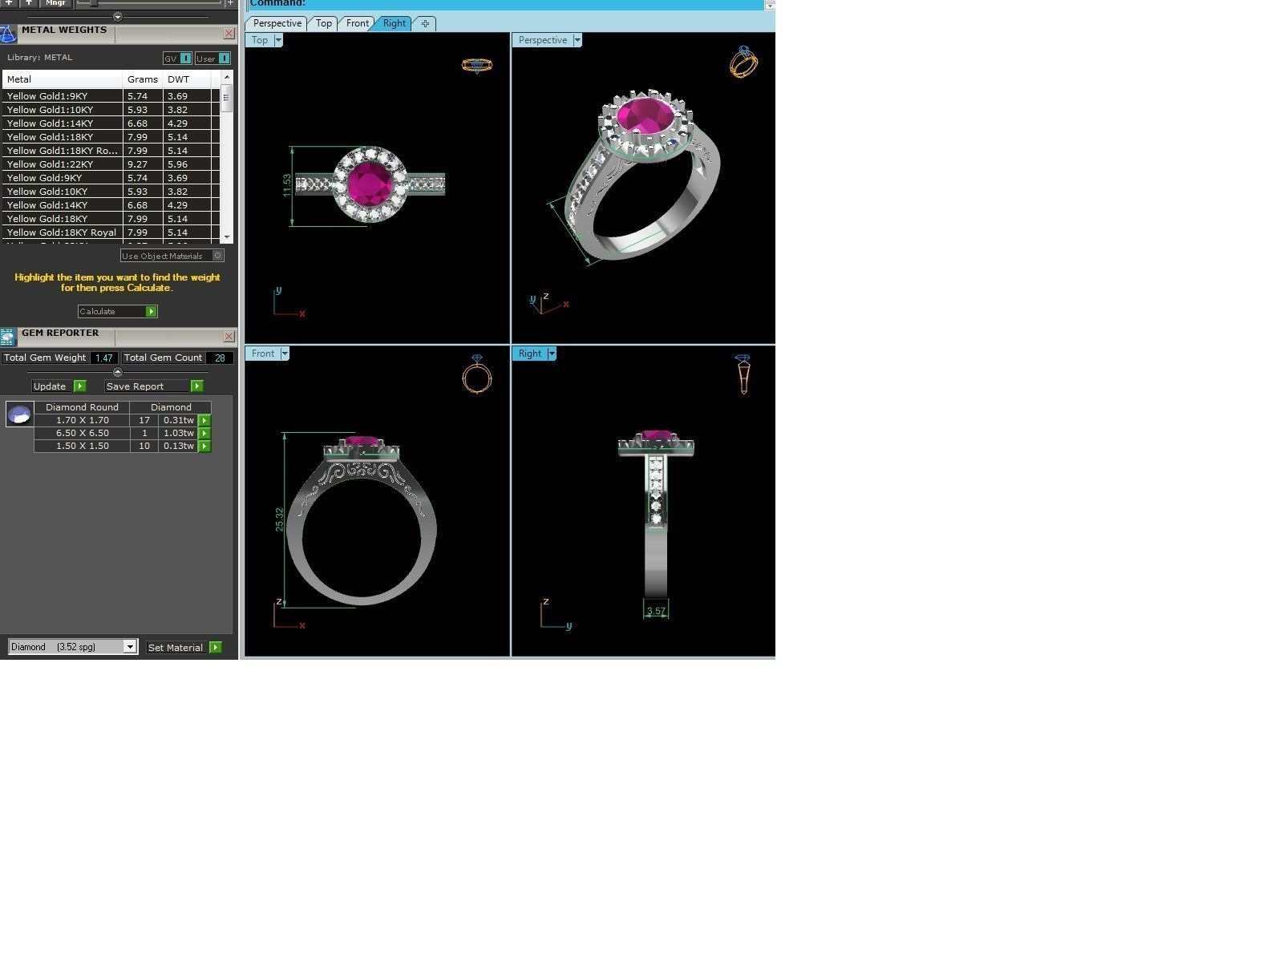The width and height of the screenshot is (1283, 962).
Task: Select Yellow Gold1:14KY row
Action: click(111, 123)
